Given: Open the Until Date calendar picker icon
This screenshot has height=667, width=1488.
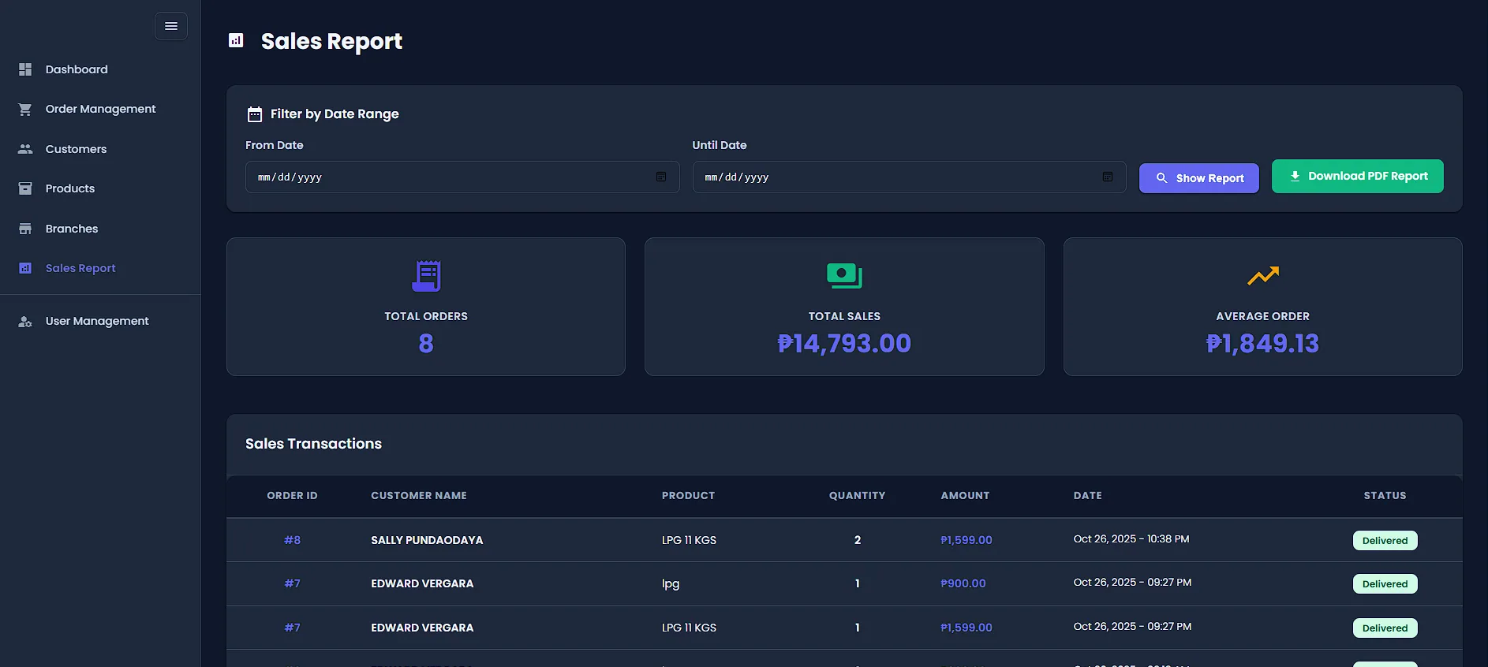Looking at the screenshot, I should click(1108, 177).
